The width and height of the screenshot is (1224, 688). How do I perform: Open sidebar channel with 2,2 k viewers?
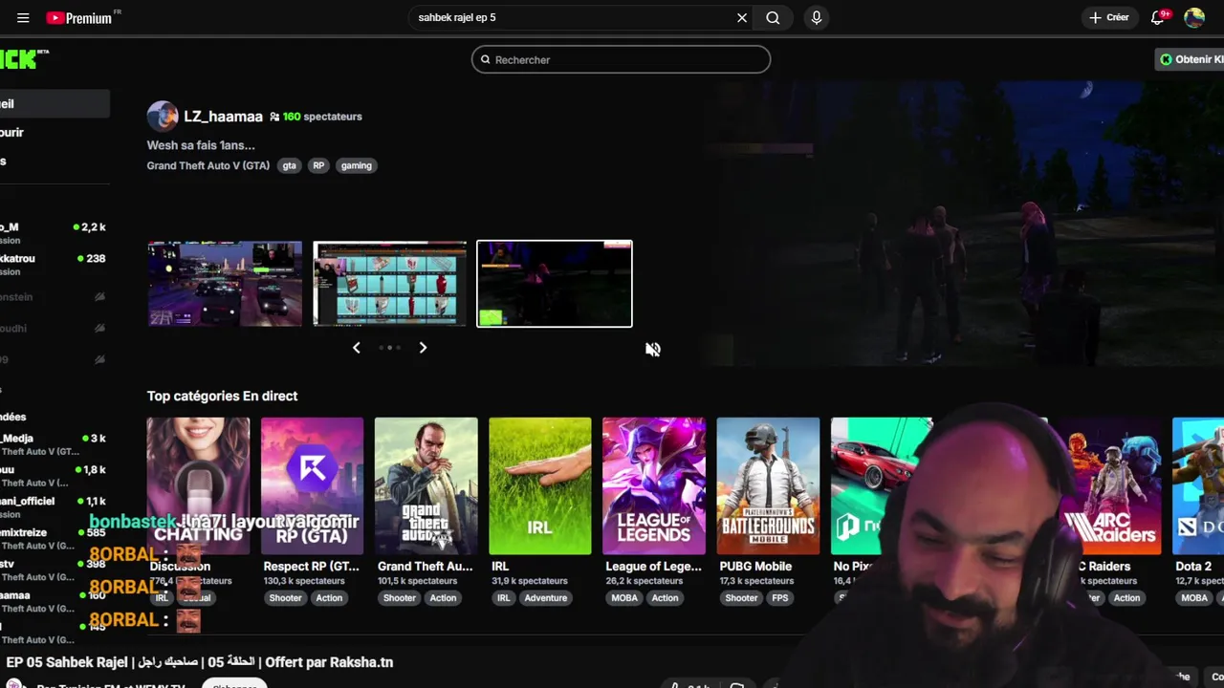click(55, 232)
